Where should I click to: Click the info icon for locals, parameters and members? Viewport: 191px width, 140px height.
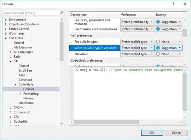point(158,22)
